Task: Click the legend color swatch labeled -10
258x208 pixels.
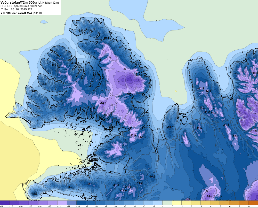Action: (81, 203)
